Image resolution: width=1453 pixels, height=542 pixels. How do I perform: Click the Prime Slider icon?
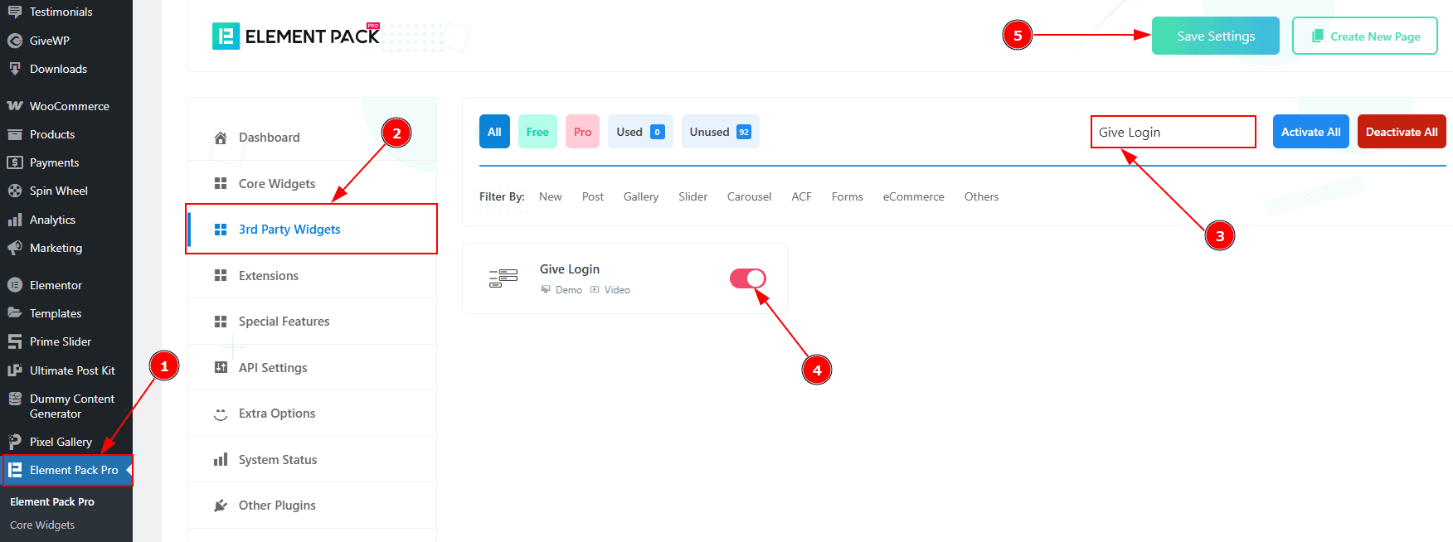(15, 341)
